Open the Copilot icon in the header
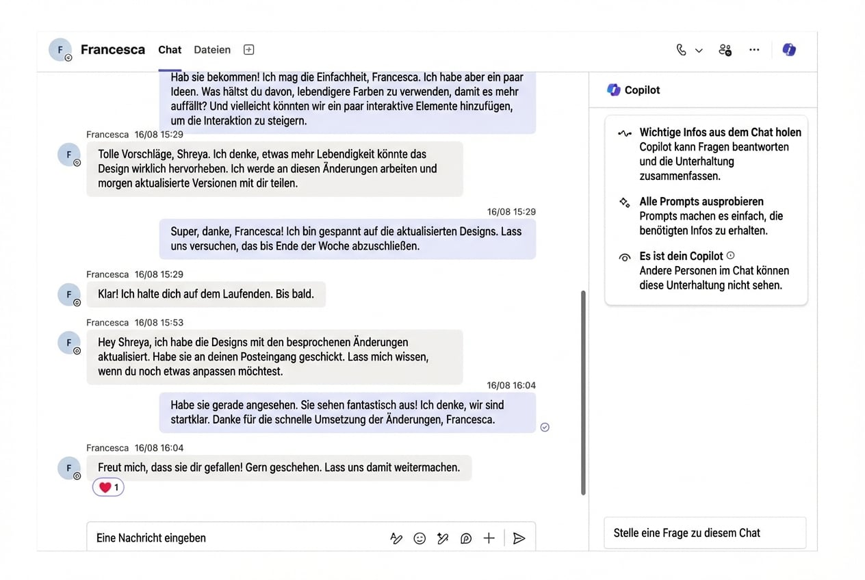The width and height of the screenshot is (865, 580). tap(789, 50)
